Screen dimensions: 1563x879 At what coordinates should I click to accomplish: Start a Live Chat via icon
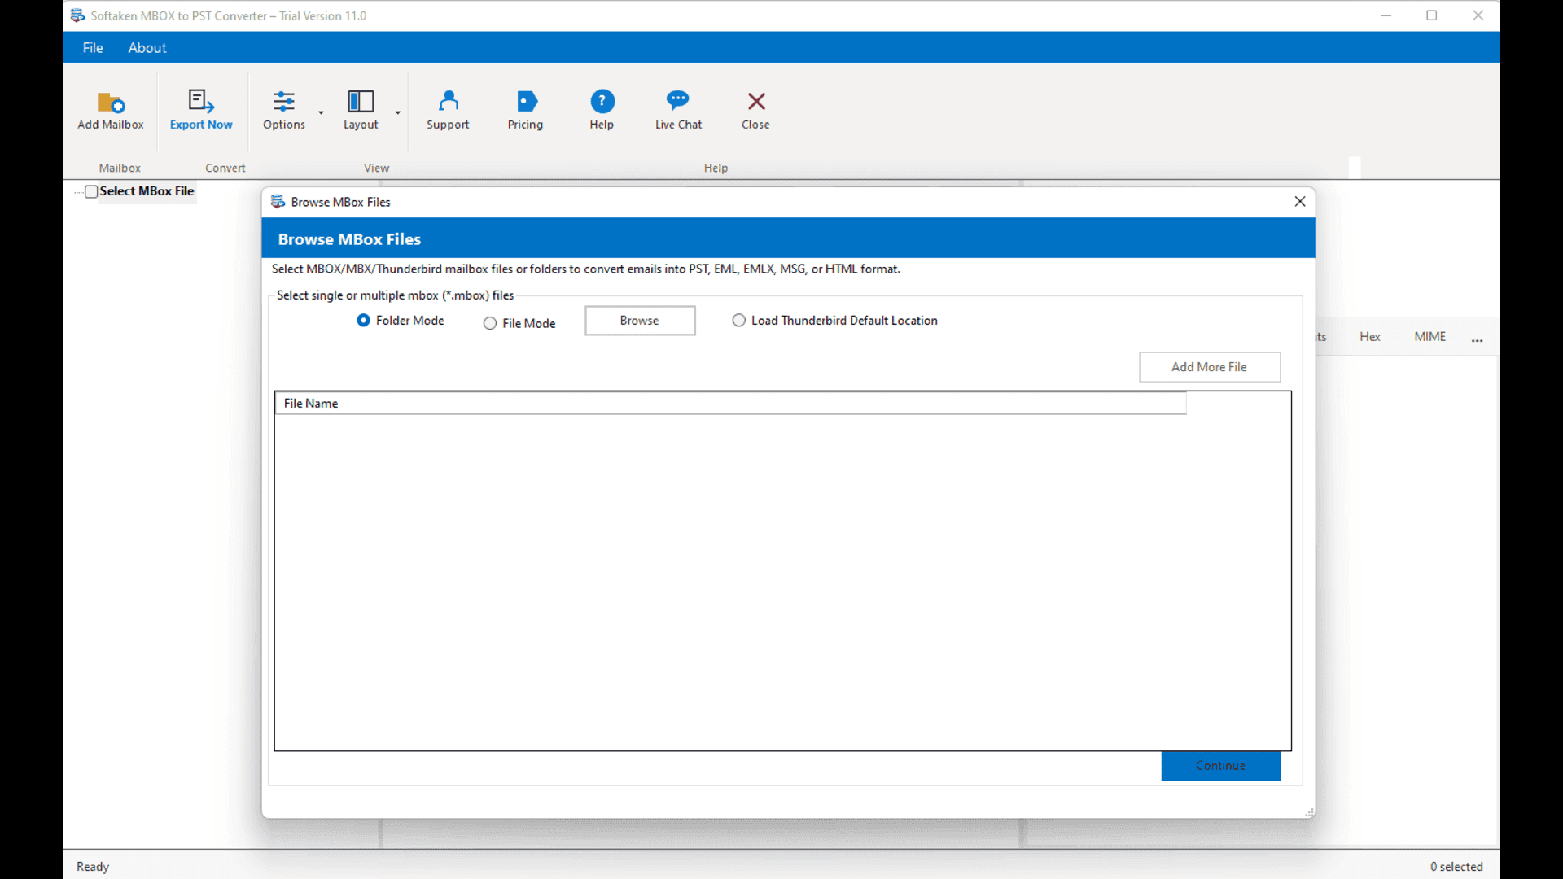coord(677,100)
